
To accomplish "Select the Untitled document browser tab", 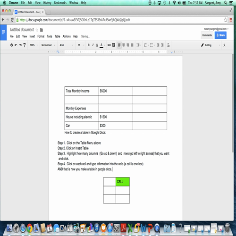I will click(x=29, y=12).
